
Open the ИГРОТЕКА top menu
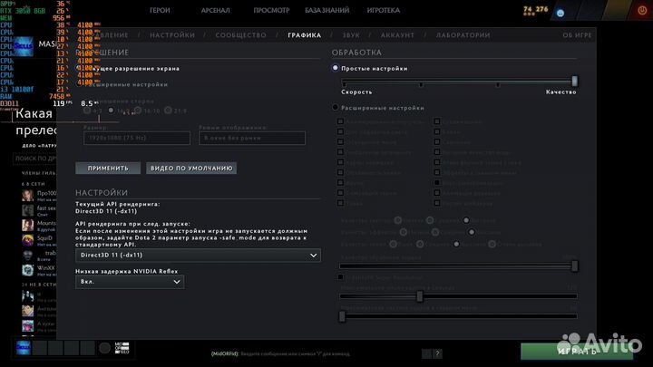(383, 10)
